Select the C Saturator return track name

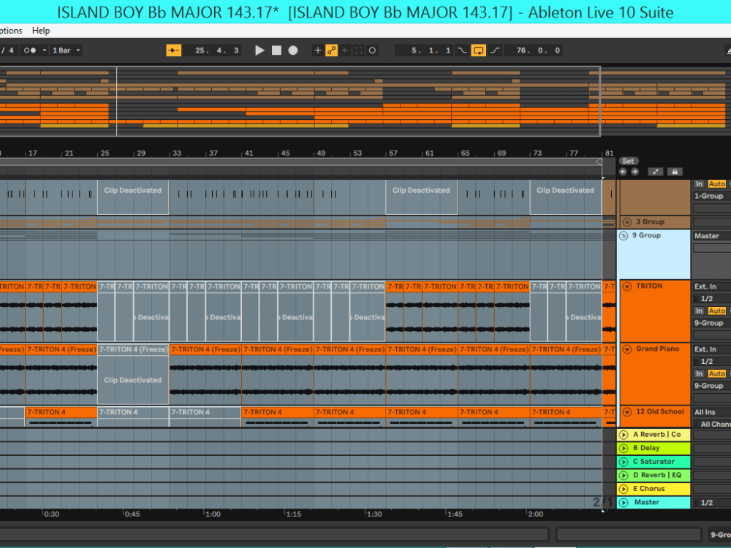(x=654, y=462)
